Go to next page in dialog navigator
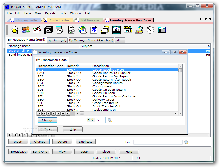Image resolution: width=220 pixels, height=168 pixels. pos(63,114)
